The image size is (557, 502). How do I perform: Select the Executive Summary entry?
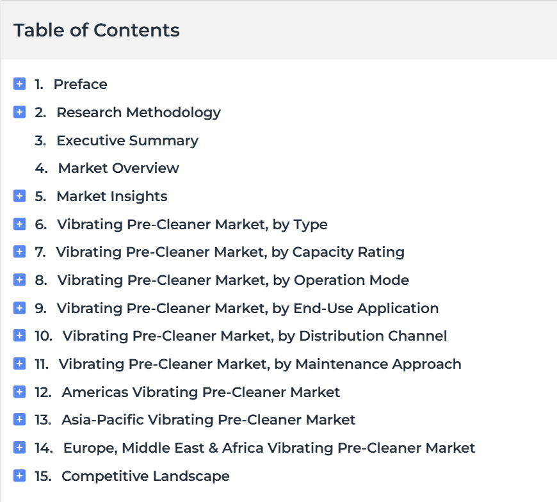pyautogui.click(x=127, y=141)
